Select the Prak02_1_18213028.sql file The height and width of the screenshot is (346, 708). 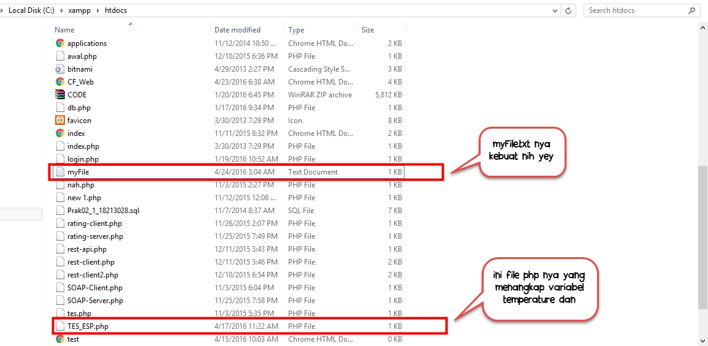[103, 211]
